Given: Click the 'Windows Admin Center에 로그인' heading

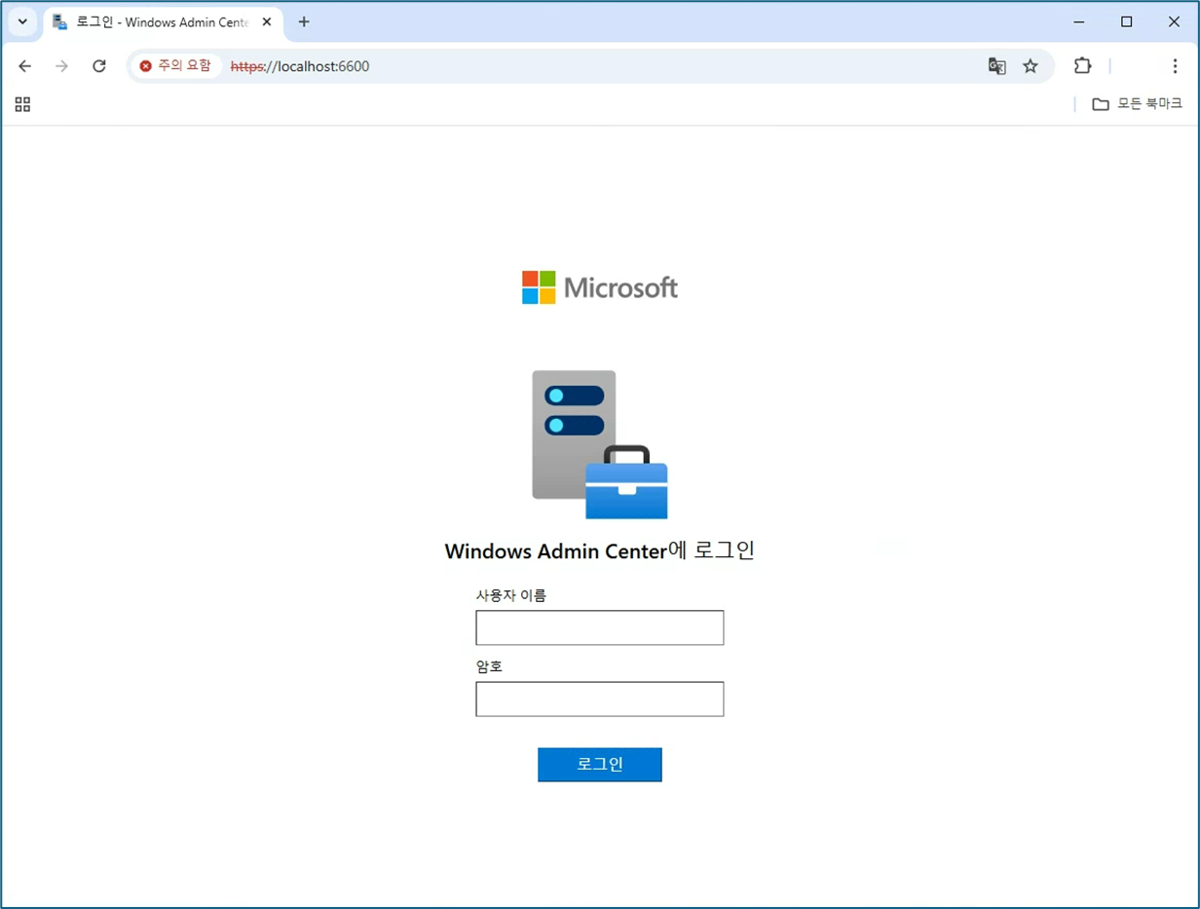Looking at the screenshot, I should pyautogui.click(x=599, y=550).
